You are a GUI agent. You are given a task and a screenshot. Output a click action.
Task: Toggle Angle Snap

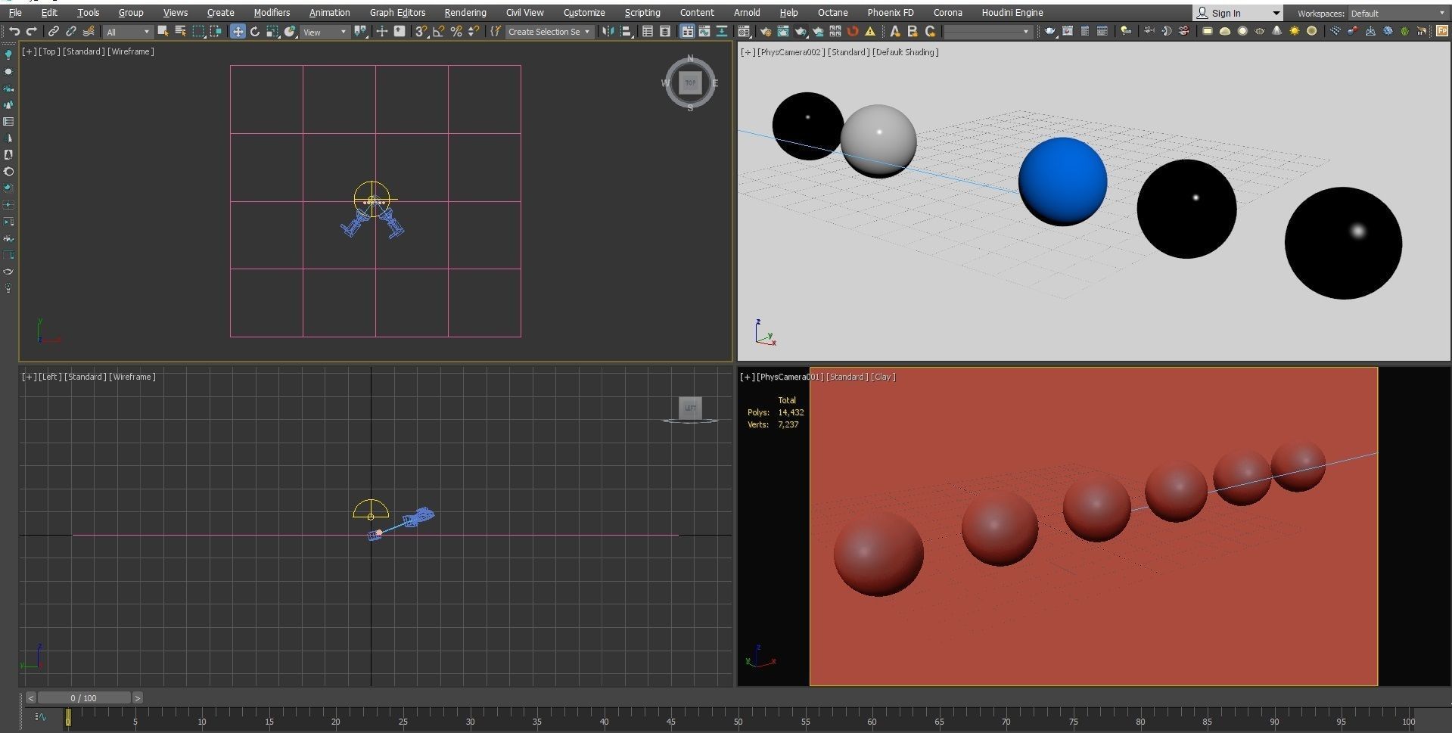(x=439, y=31)
